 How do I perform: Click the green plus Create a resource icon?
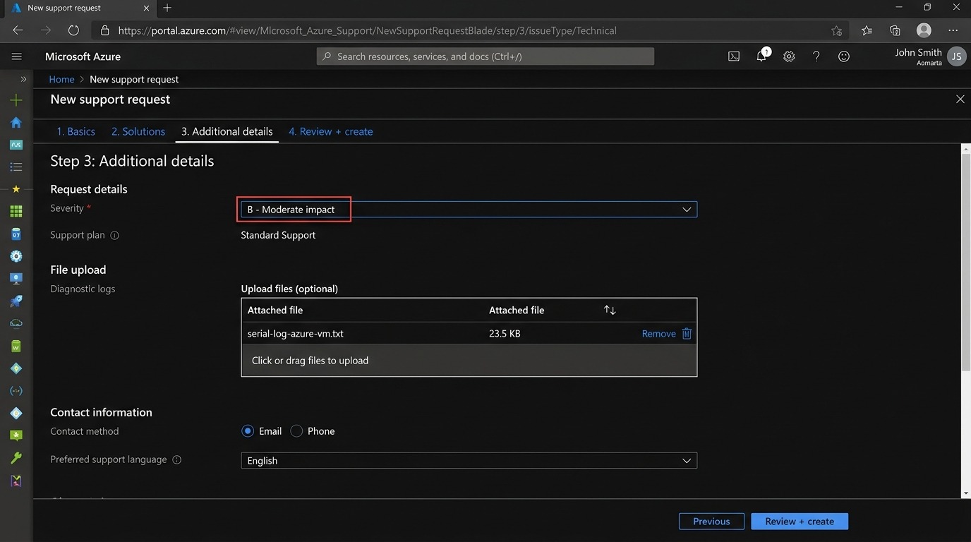[x=16, y=100]
